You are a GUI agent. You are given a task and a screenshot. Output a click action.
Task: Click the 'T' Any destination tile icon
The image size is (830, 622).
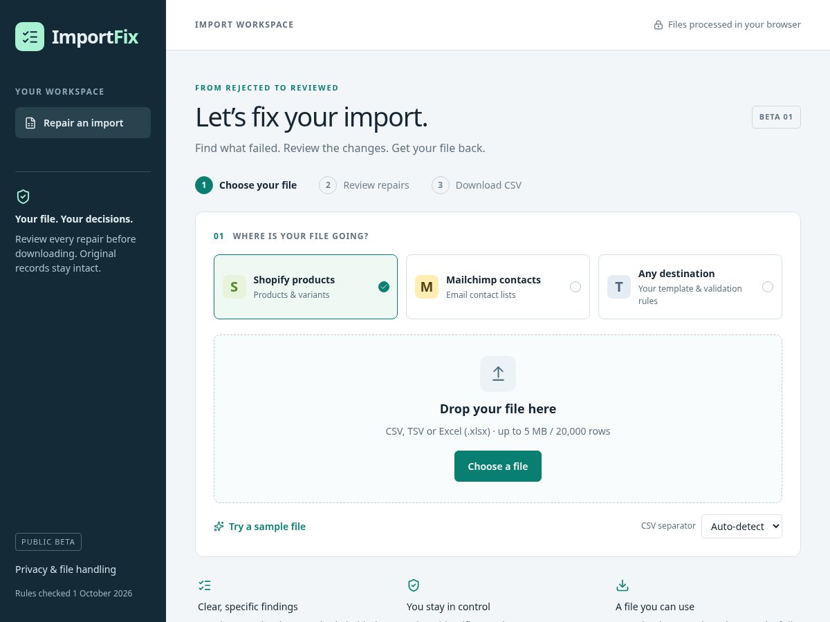[x=619, y=287]
